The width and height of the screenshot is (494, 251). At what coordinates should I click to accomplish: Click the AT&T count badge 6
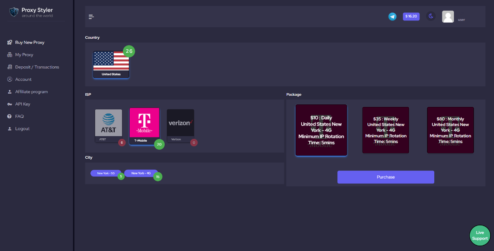[x=122, y=143]
